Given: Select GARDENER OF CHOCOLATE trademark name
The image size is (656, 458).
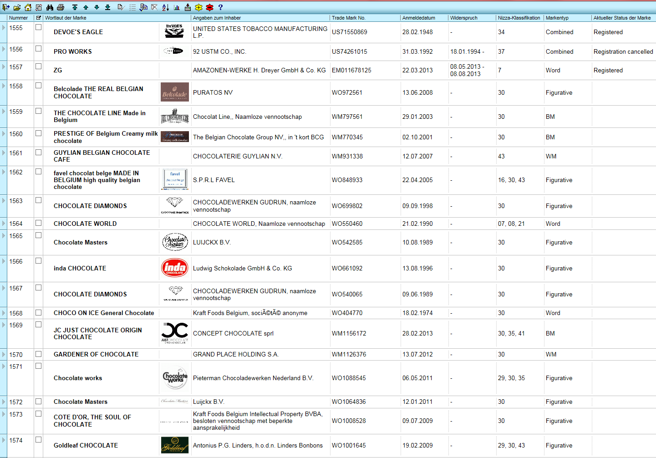Looking at the screenshot, I should [x=96, y=354].
